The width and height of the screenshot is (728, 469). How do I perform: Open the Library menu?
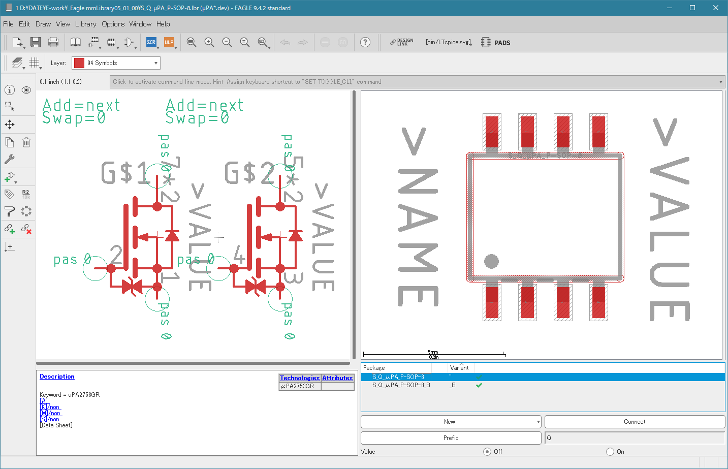86,24
